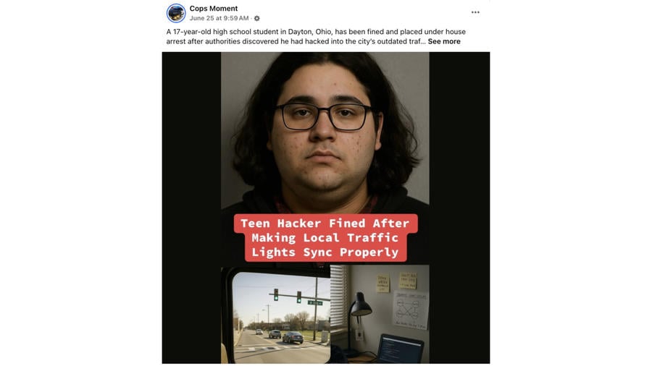Open the June 25 timestamp link
This screenshot has height=366, width=652.
pos(219,18)
